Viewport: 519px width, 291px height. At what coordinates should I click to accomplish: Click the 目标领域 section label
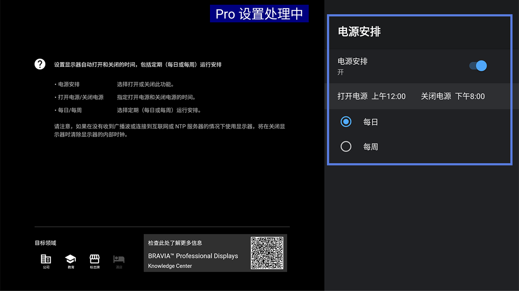pyautogui.click(x=45, y=243)
